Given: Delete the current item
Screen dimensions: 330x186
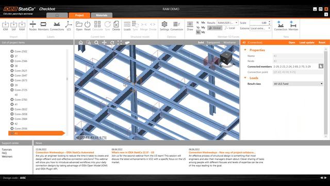Looking at the screenshot, I should [116, 26].
